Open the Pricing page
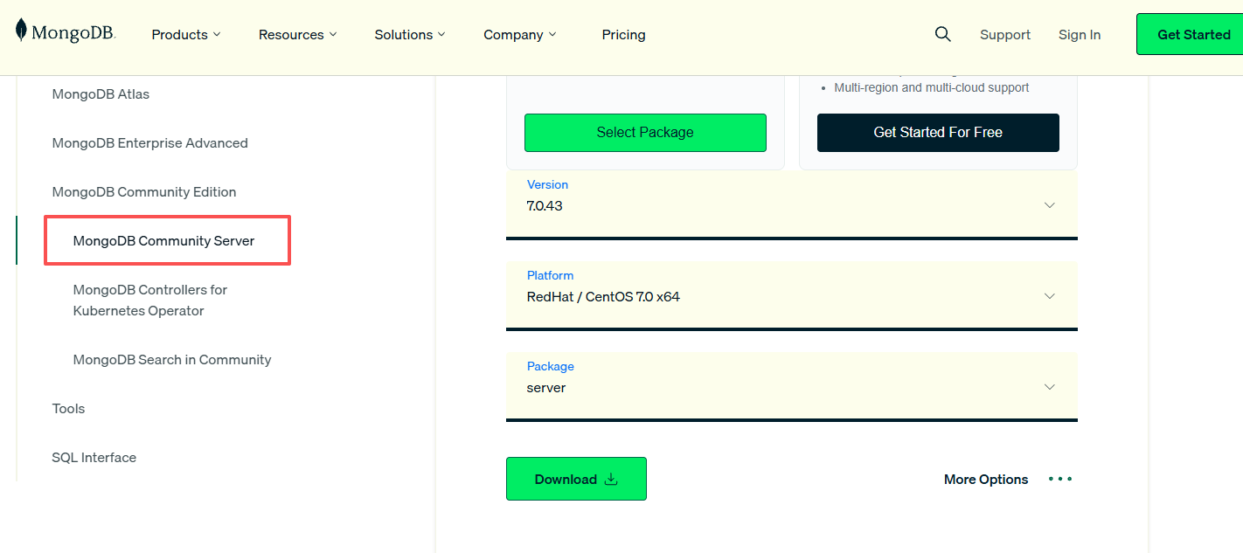Image resolution: width=1243 pixels, height=553 pixels. pyautogui.click(x=623, y=35)
